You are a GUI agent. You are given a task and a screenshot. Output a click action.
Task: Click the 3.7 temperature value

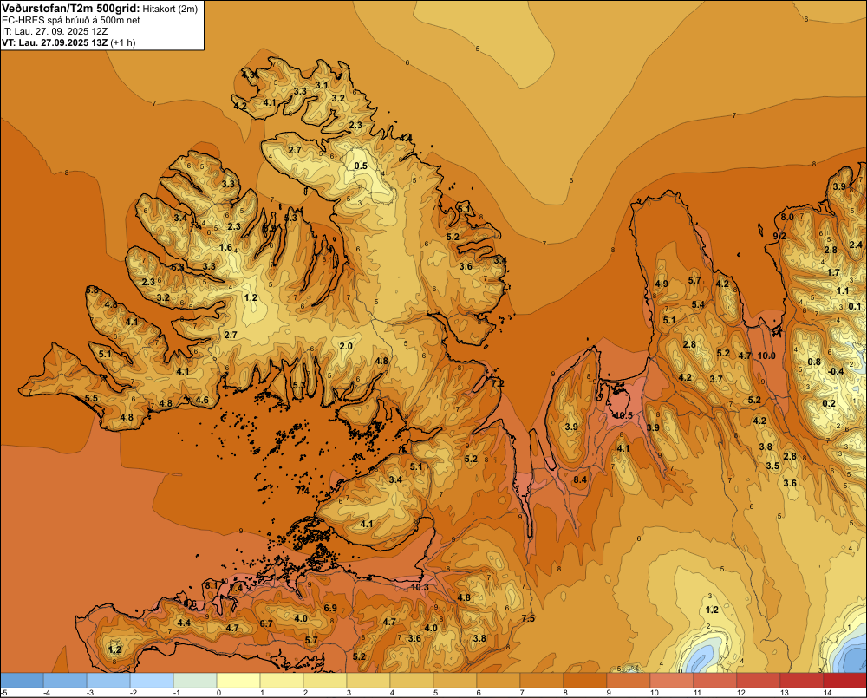[716, 379]
